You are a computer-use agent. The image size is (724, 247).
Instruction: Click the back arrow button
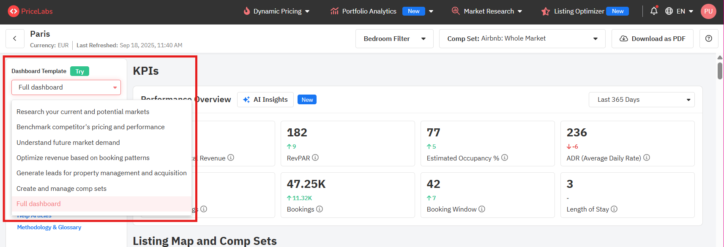coord(15,38)
